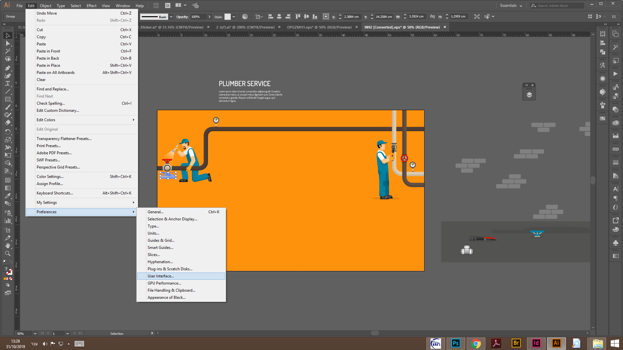Choose User Interface... in Preferences submenu
Viewport: 623px width, 350px height.
[x=161, y=276]
